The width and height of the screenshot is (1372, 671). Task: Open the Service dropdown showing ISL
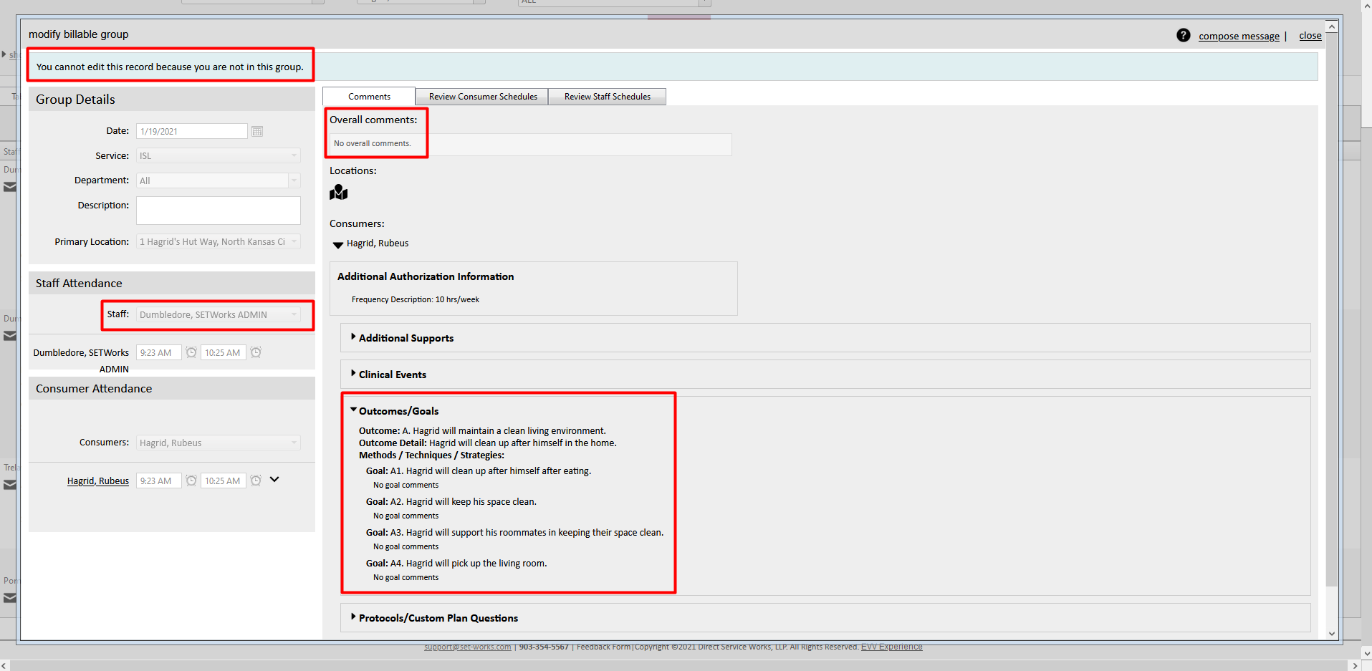219,155
